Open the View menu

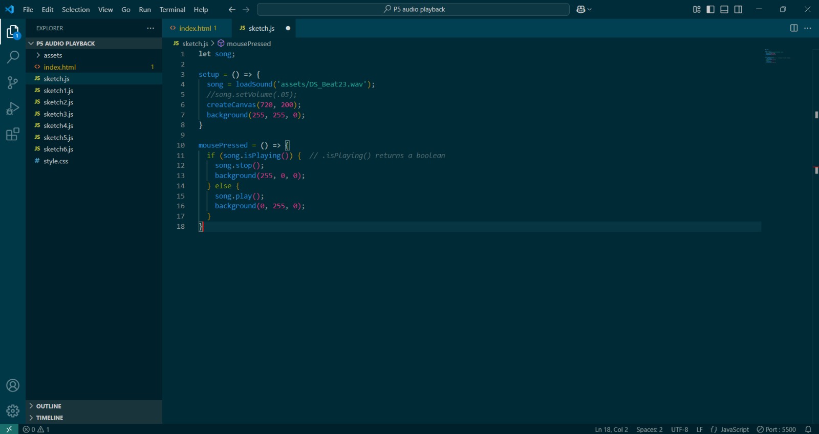coord(105,9)
